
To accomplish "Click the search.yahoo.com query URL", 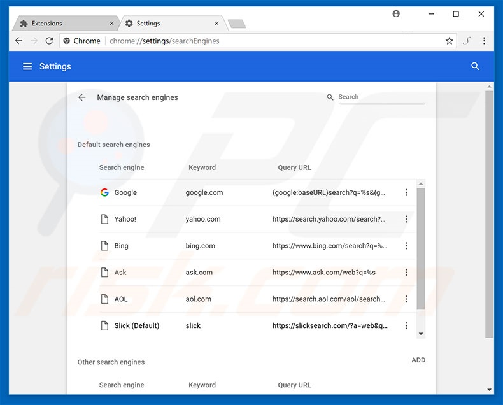I will (329, 219).
